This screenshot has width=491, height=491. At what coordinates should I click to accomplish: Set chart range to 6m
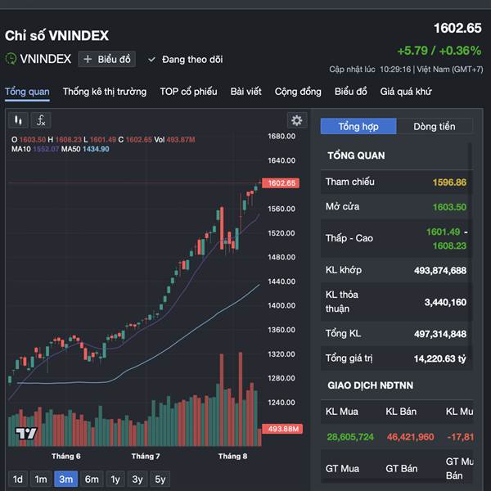click(x=92, y=479)
